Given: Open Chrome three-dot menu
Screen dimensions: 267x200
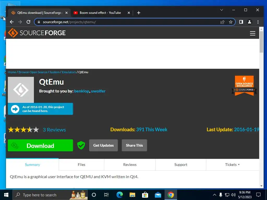Looking at the screenshot, I should (258, 22).
